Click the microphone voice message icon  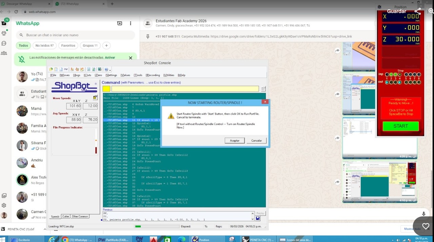[423, 214]
